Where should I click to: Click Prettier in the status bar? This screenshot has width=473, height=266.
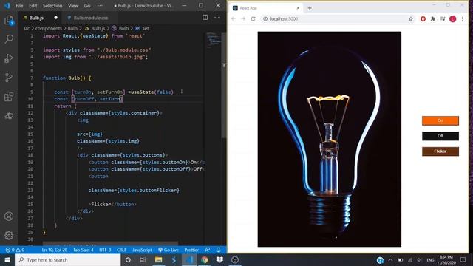pos(191,250)
